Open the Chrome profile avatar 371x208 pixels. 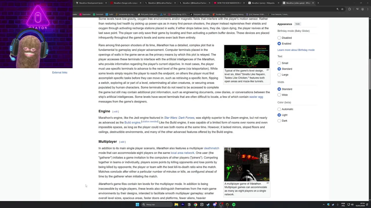point(363,9)
